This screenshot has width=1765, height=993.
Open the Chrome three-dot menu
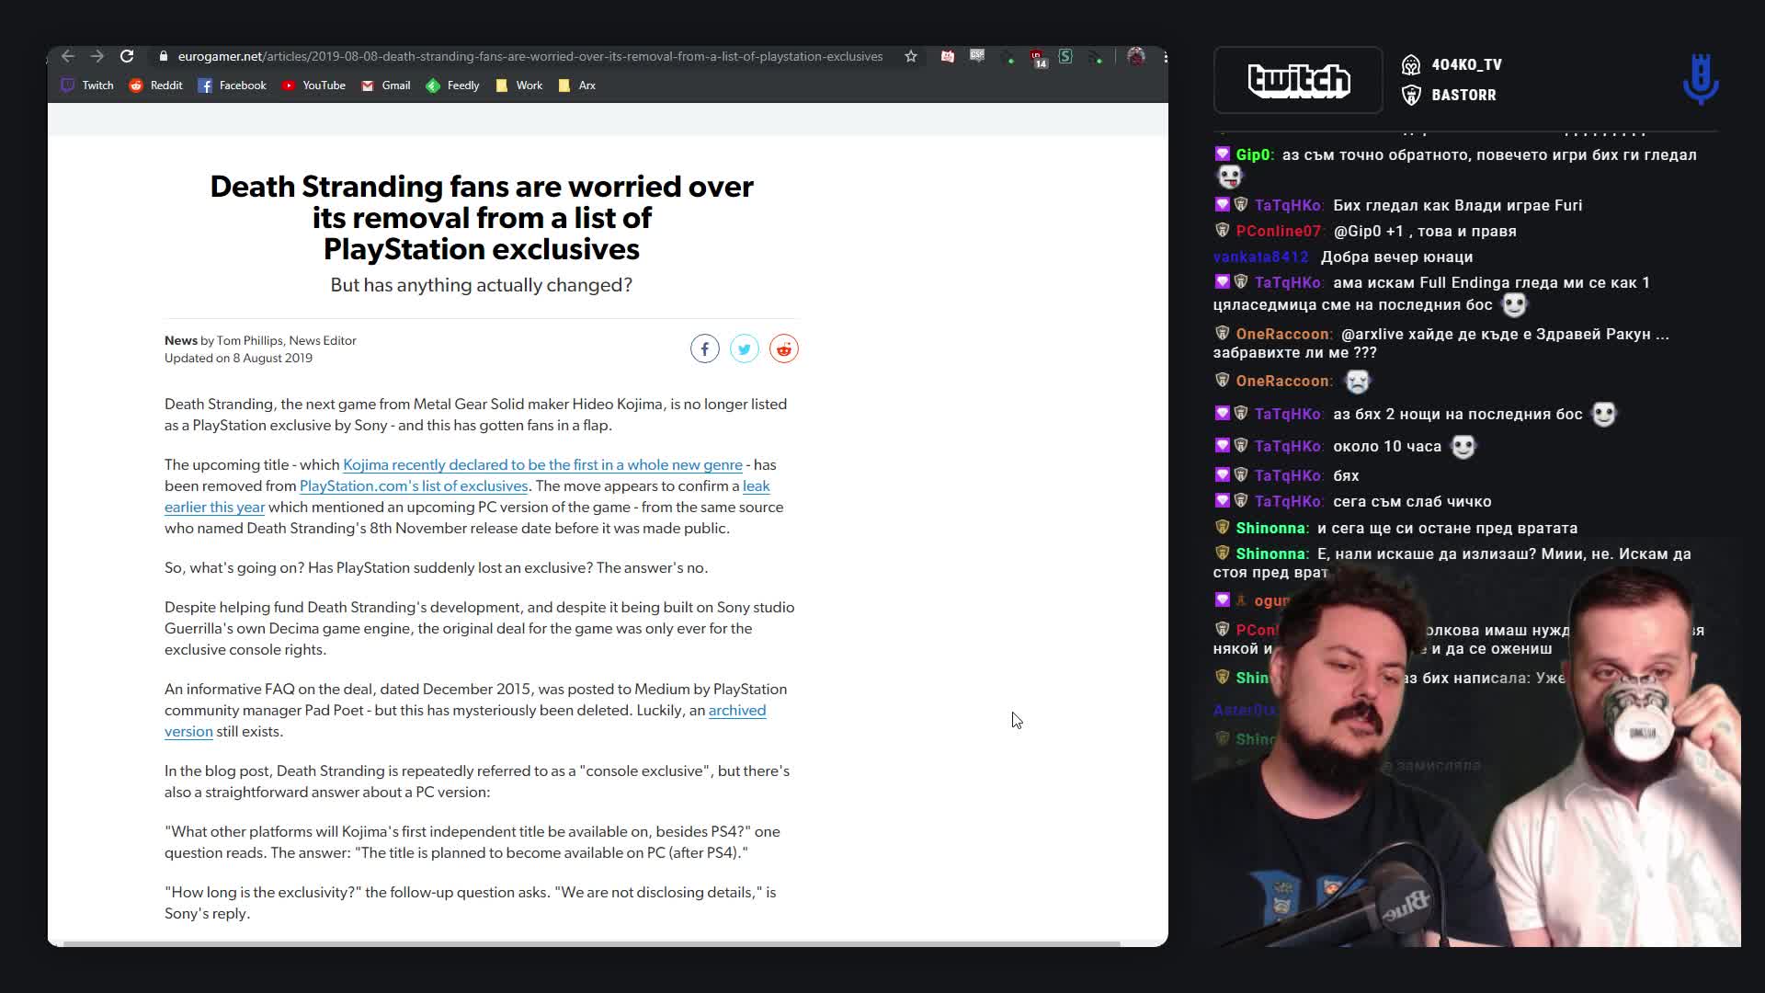[x=1165, y=56]
